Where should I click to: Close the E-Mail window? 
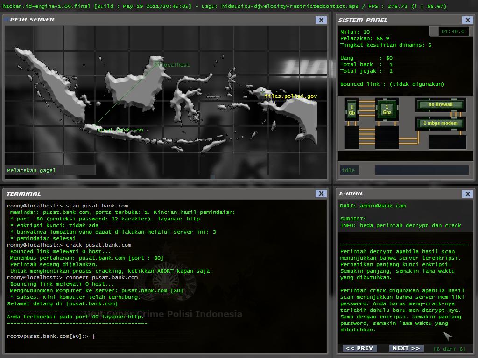click(467, 193)
